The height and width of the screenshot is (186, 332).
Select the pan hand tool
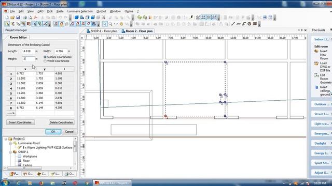click(121, 24)
